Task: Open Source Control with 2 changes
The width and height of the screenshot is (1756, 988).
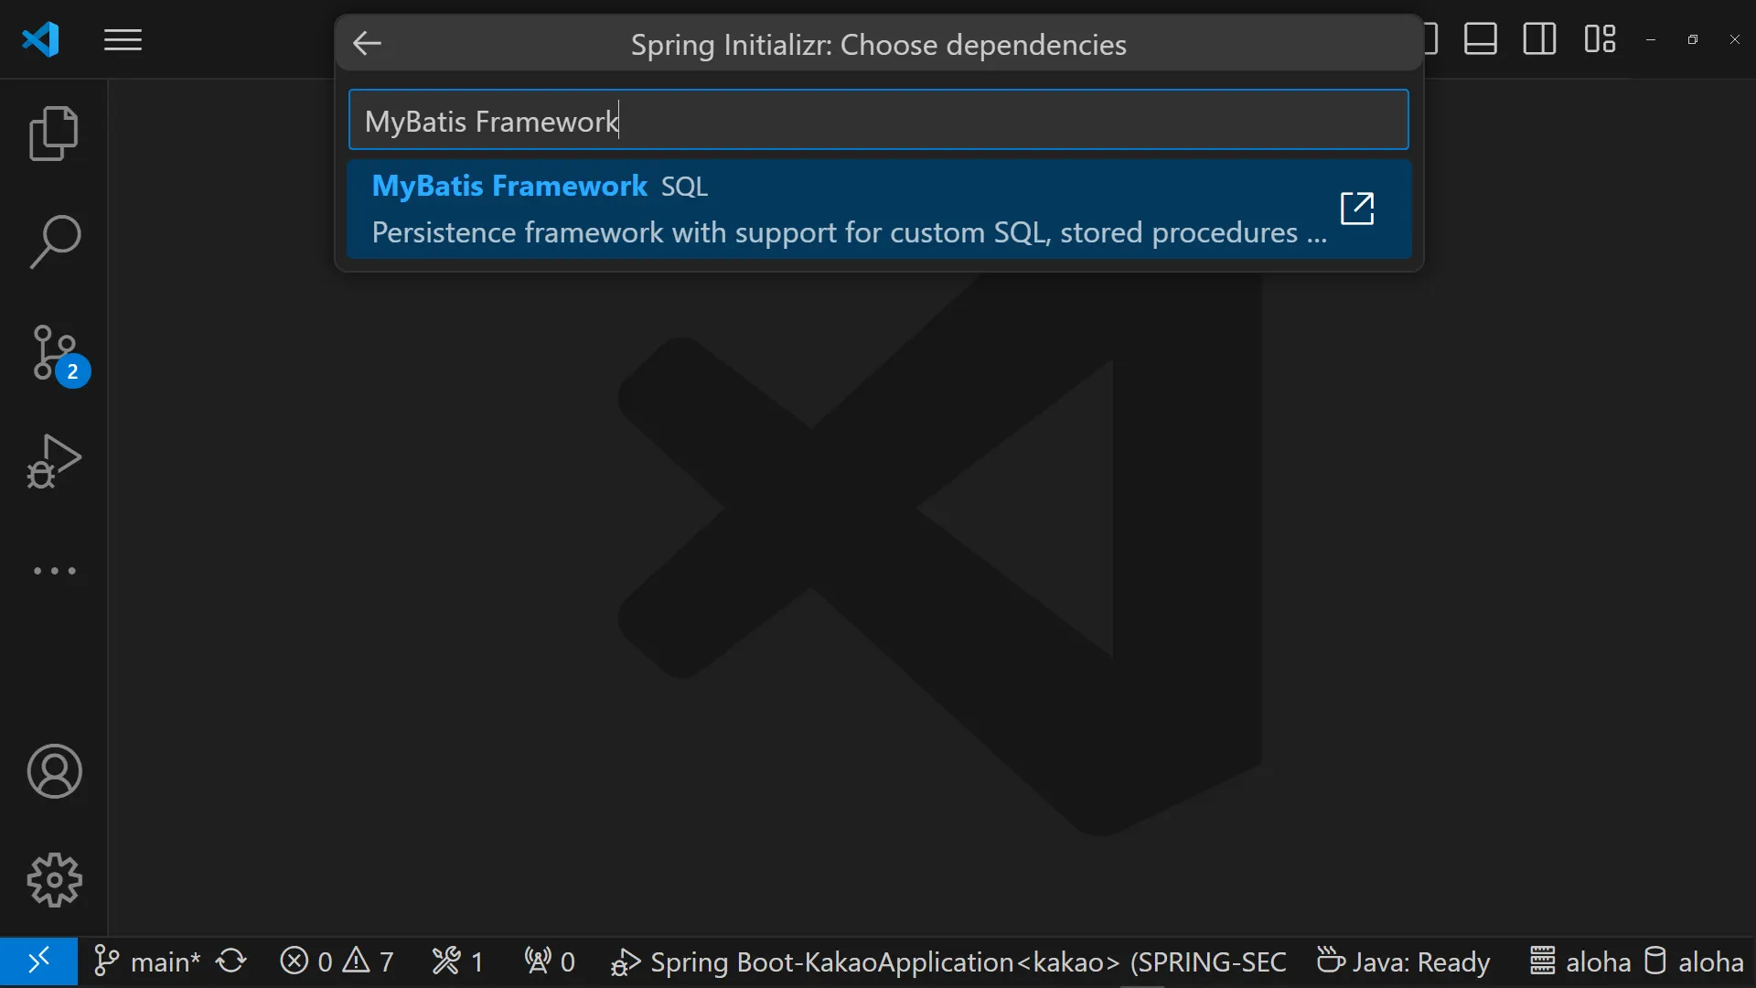Action: [x=54, y=352]
